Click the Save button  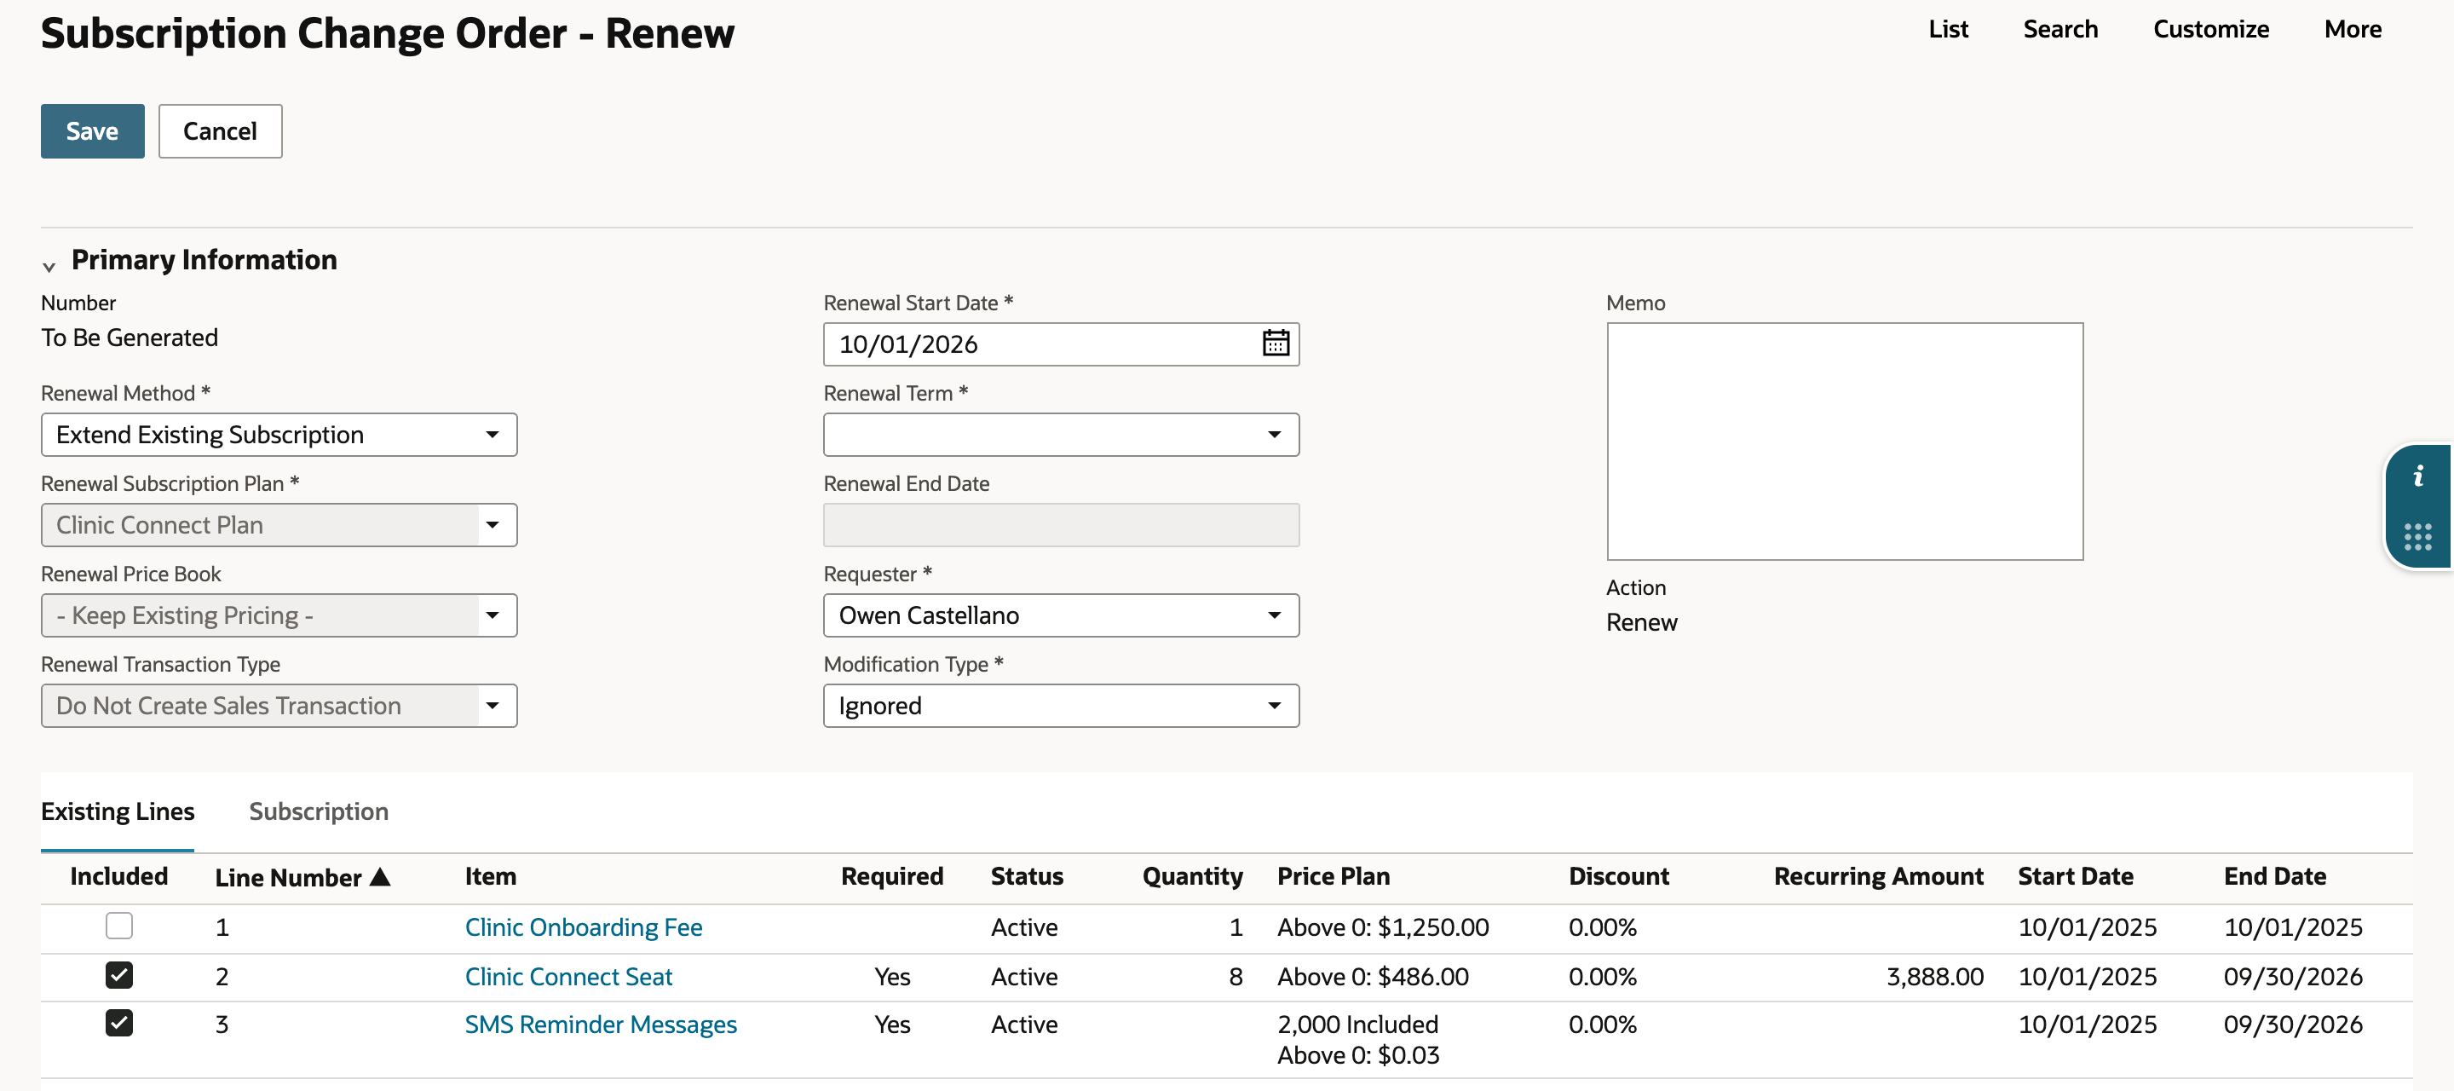point(92,131)
